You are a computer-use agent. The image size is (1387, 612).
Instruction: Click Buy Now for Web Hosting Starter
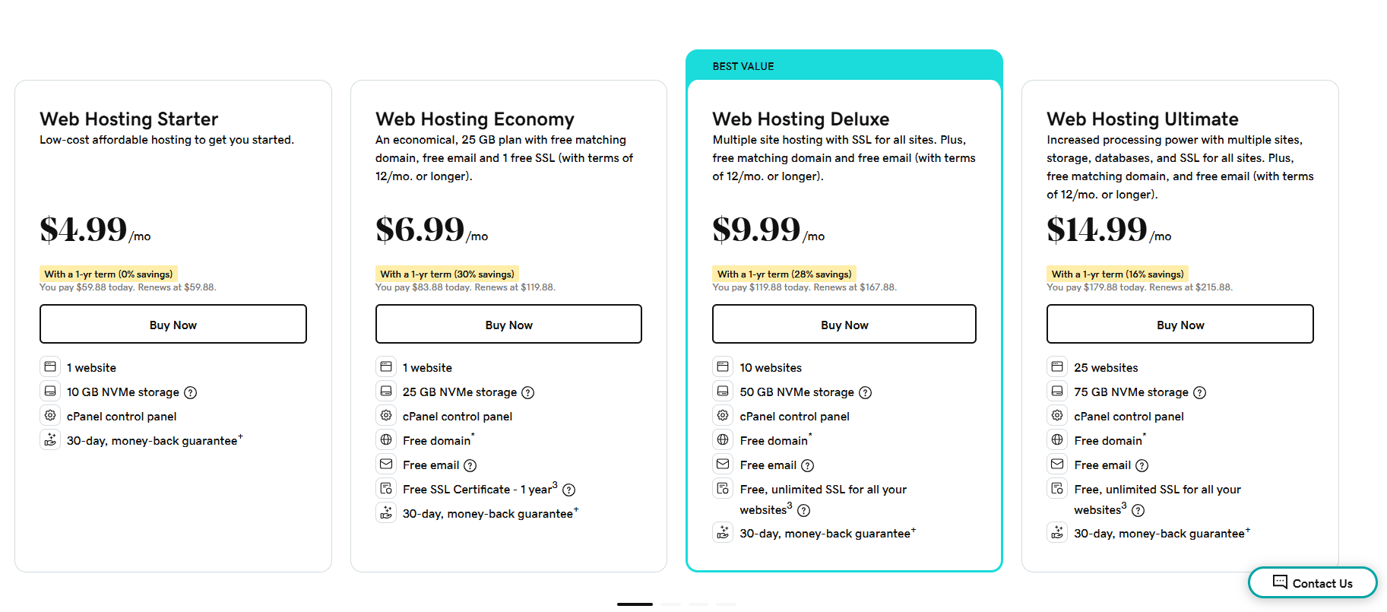point(173,324)
